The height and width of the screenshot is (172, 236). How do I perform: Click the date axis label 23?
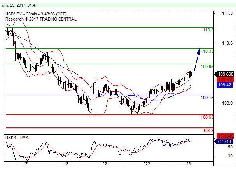point(189,164)
